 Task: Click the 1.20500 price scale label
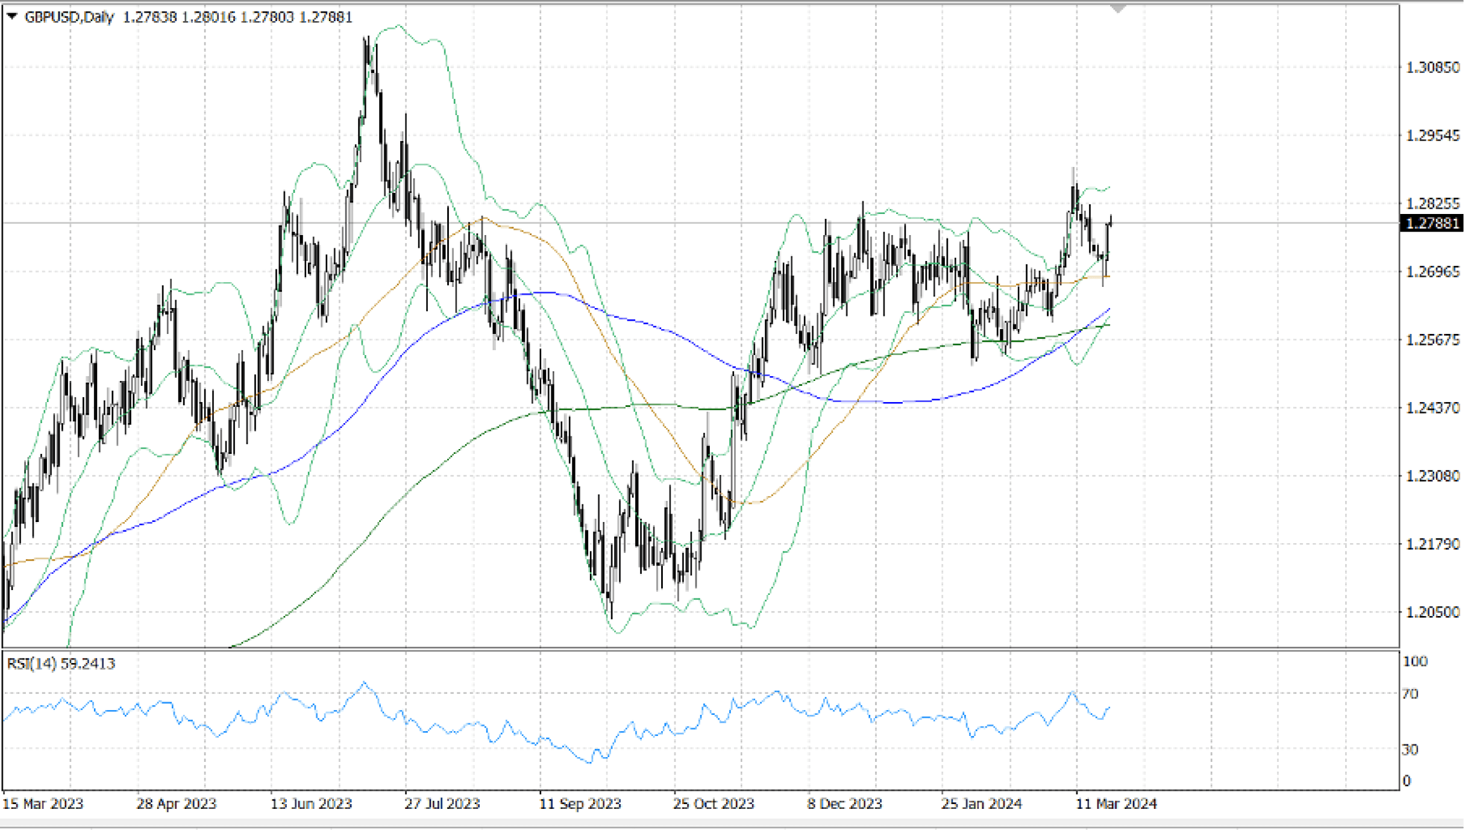[1432, 612]
